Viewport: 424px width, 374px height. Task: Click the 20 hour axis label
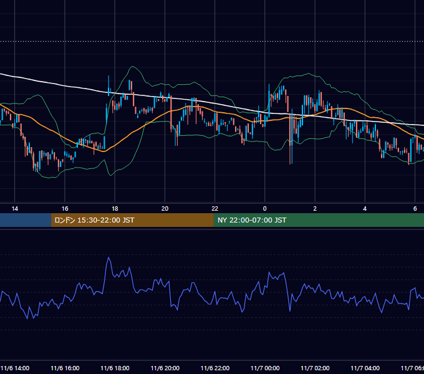click(165, 209)
